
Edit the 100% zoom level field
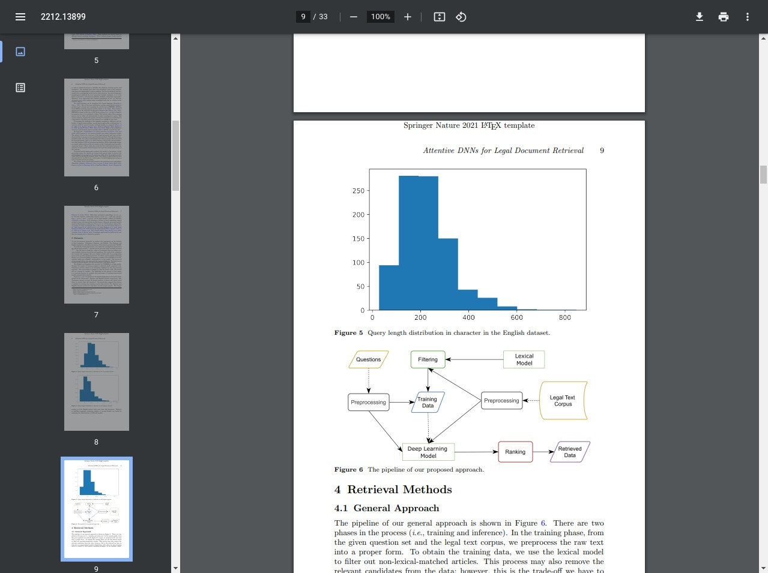[x=381, y=17]
